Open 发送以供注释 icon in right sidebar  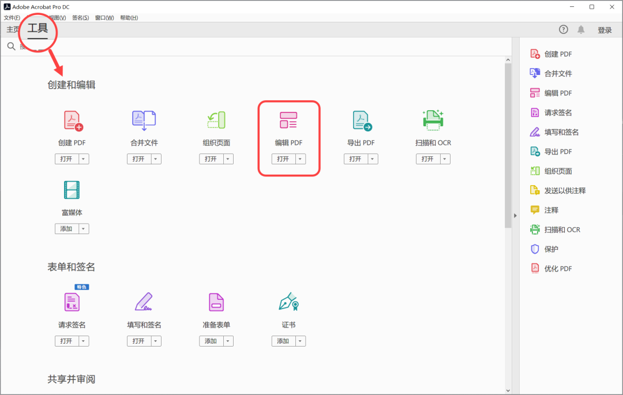point(535,190)
